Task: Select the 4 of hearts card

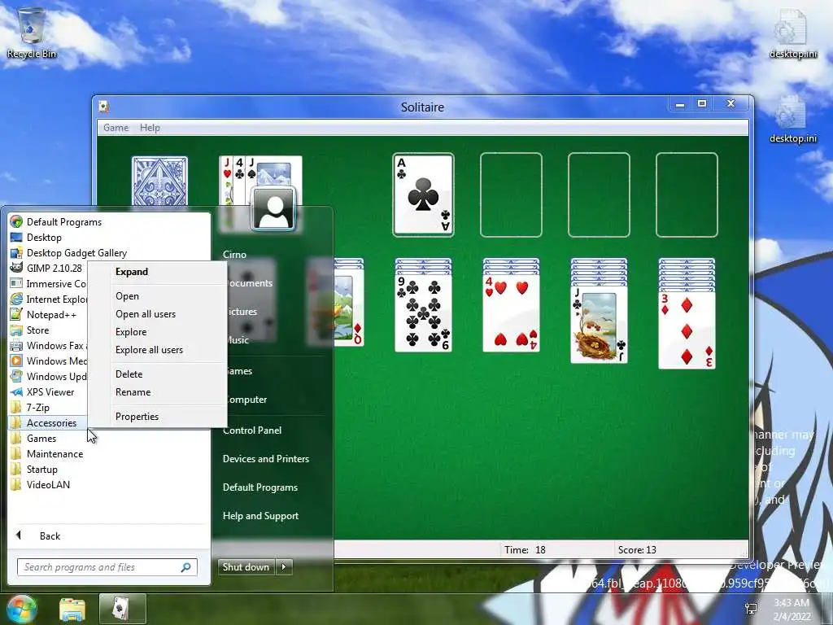Action: coord(511,312)
